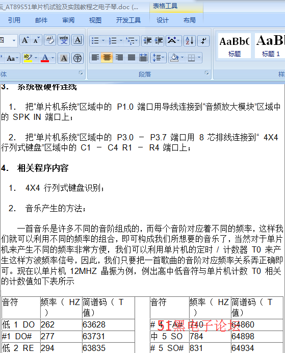Click the Grow Font icon

pos(25,40)
